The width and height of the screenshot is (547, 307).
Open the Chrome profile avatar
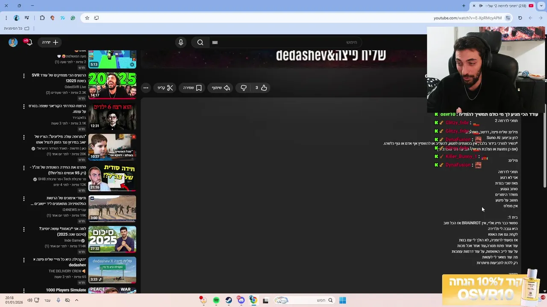[16, 18]
